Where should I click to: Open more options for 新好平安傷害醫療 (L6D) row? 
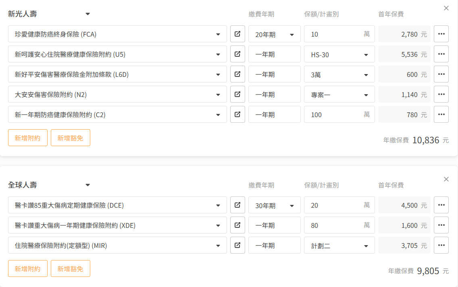(x=441, y=74)
